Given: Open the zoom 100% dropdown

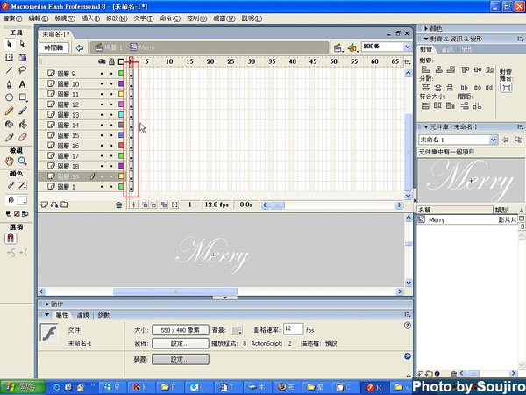Looking at the screenshot, I should (x=408, y=47).
